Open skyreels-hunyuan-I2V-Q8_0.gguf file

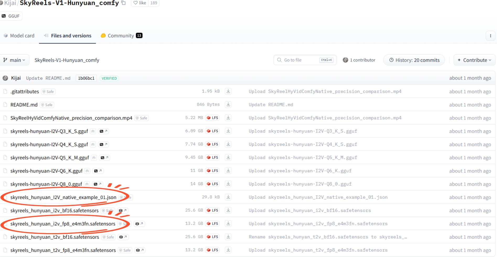[46, 184]
